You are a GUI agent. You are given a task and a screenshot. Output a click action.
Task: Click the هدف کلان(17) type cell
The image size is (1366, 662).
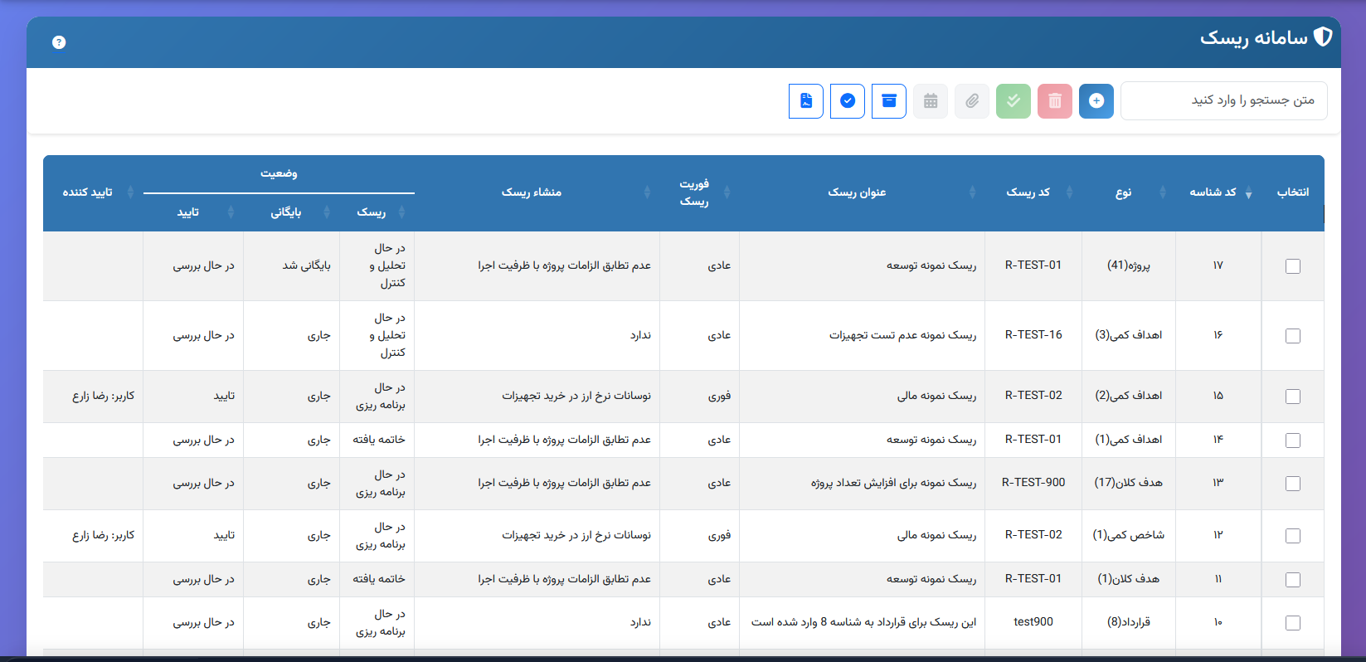coord(1129,483)
